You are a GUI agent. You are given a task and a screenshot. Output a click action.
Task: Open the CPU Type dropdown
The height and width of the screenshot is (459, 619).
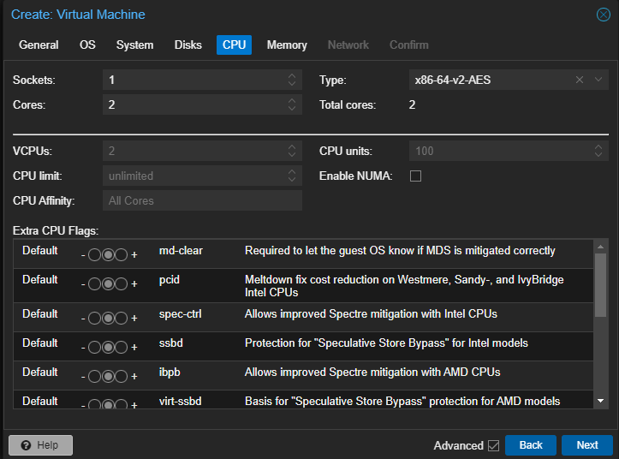point(599,80)
